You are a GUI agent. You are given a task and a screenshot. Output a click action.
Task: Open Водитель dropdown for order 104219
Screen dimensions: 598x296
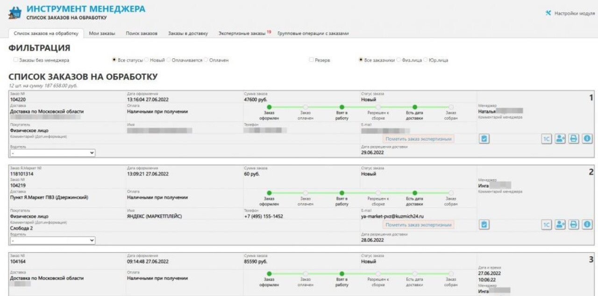[52, 240]
